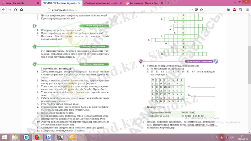
Task: Reload the page with the refresh icon
Action: (x=18, y=10)
